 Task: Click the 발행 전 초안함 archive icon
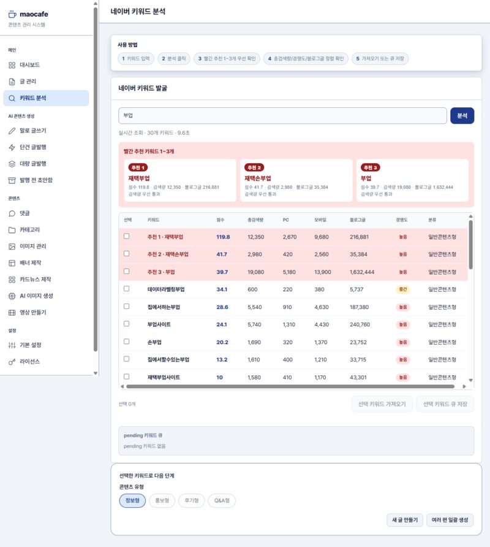[x=12, y=180]
